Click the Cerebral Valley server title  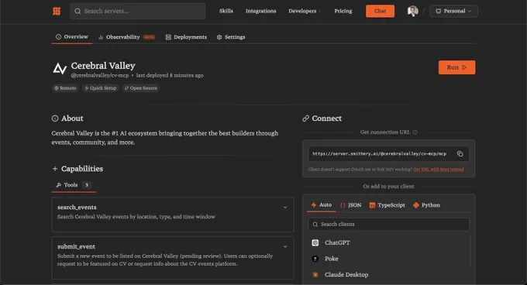pyautogui.click(x=103, y=66)
